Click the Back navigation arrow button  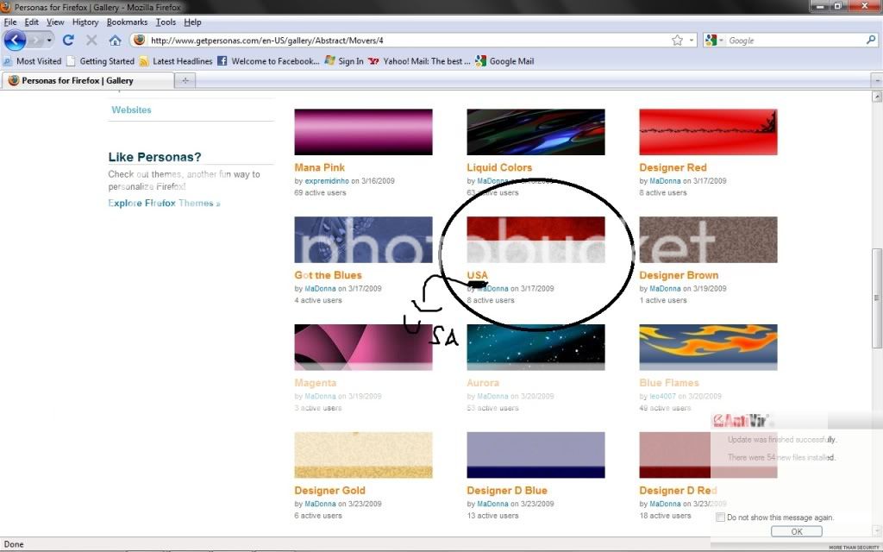16,40
